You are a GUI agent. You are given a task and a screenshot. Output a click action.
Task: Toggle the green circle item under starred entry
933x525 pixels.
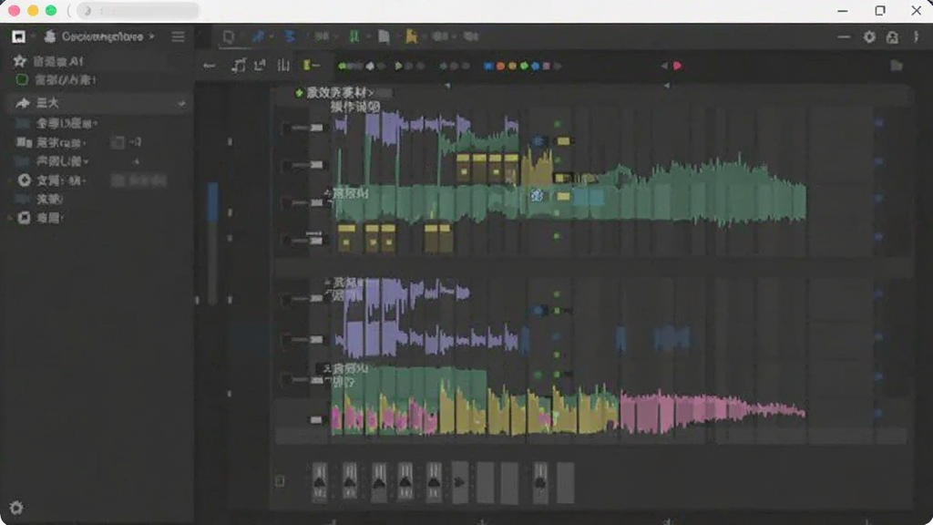pyautogui.click(x=22, y=80)
